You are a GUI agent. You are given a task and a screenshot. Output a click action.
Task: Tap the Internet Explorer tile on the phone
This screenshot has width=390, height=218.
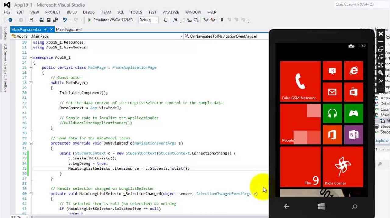[x=353, y=71]
